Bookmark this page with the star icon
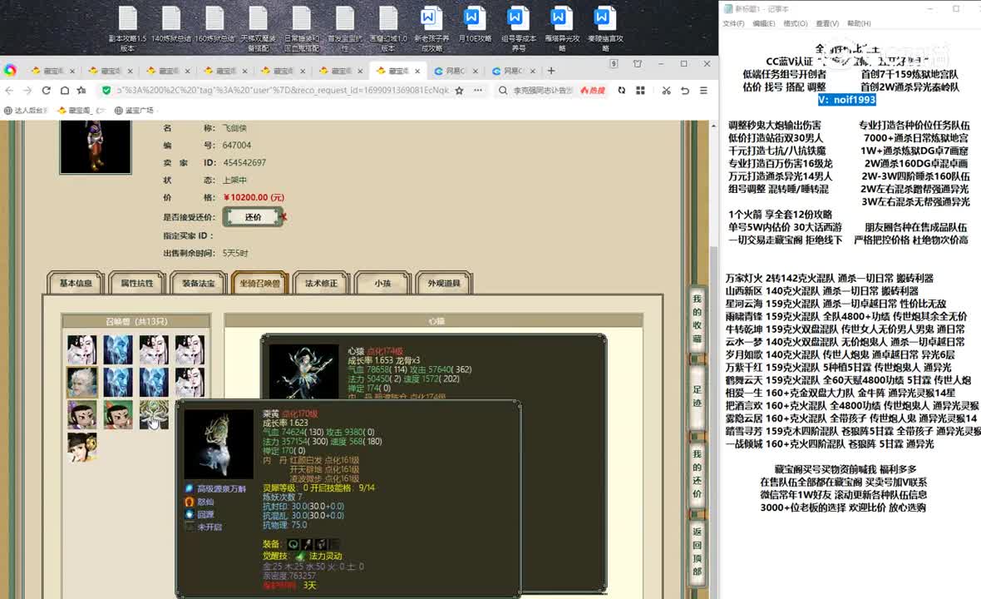The image size is (981, 599). [459, 90]
